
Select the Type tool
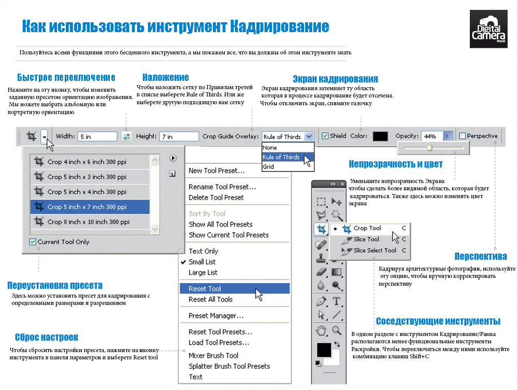(x=337, y=301)
